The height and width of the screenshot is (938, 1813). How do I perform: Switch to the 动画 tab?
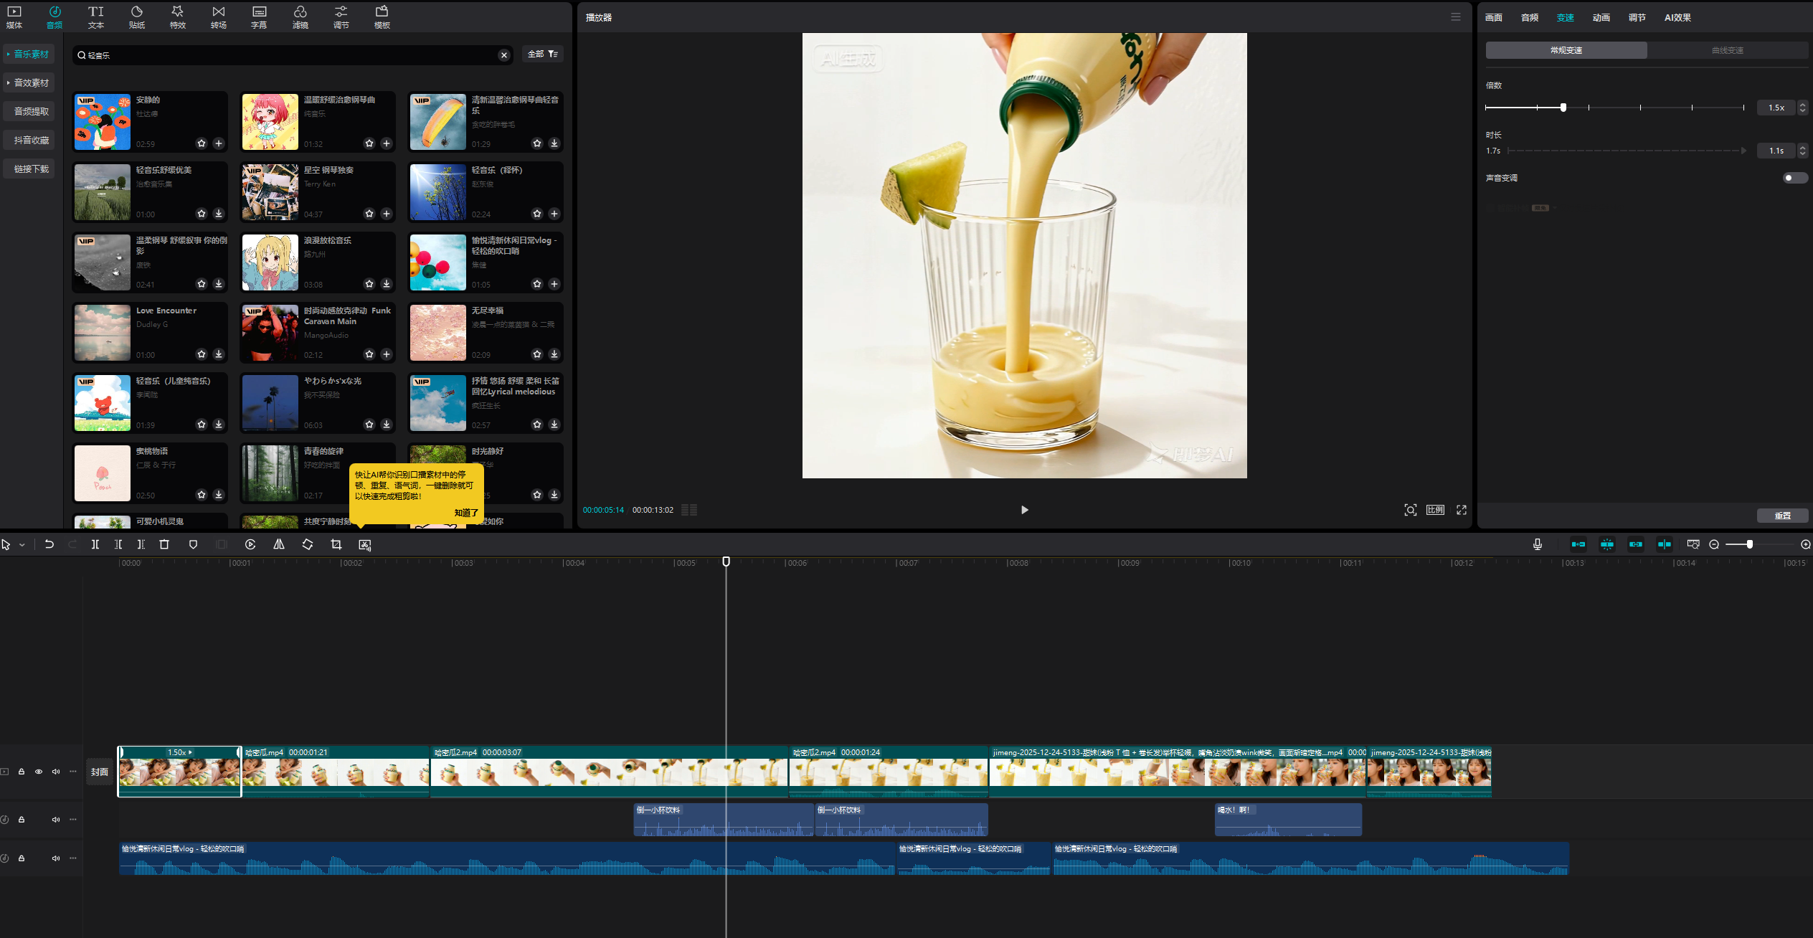coord(1601,18)
